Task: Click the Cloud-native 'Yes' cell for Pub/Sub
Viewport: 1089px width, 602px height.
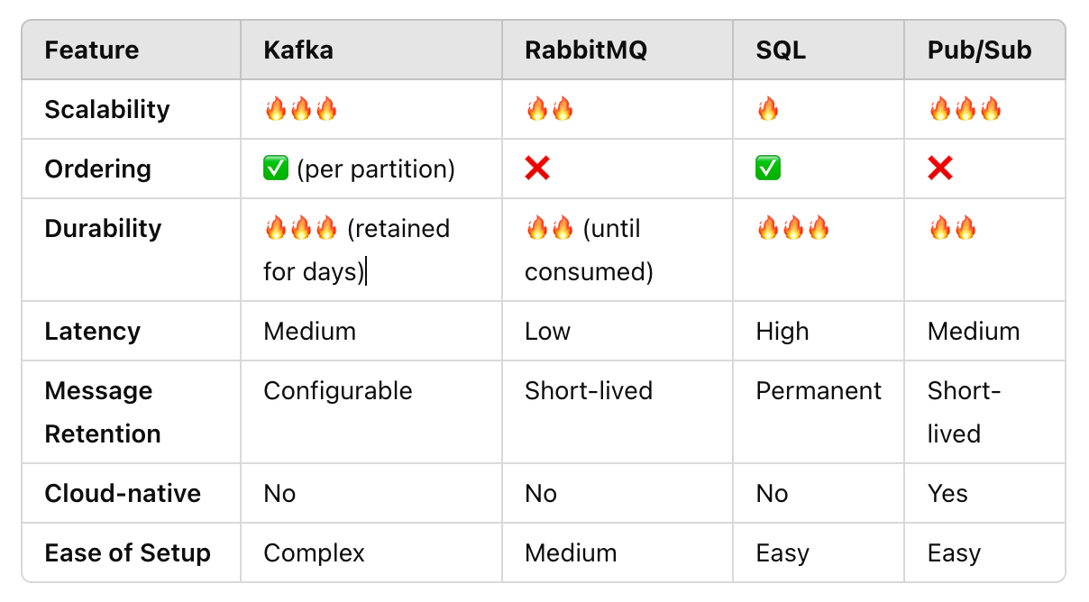Action: [x=984, y=493]
